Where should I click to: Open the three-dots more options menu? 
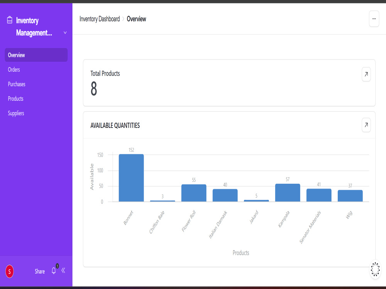tap(374, 18)
